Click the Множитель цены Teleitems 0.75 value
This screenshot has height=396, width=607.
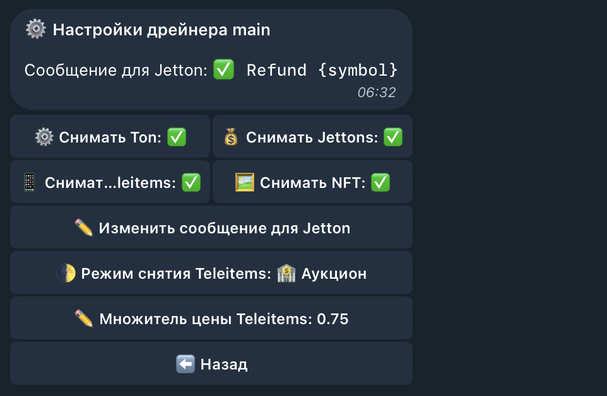(333, 319)
